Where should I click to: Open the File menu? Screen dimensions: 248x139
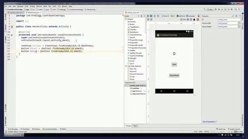[x=6, y=6]
